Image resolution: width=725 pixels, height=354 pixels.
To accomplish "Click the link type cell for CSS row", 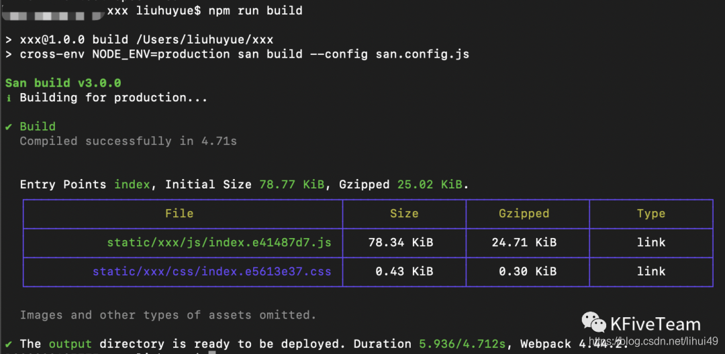I will coord(651,272).
